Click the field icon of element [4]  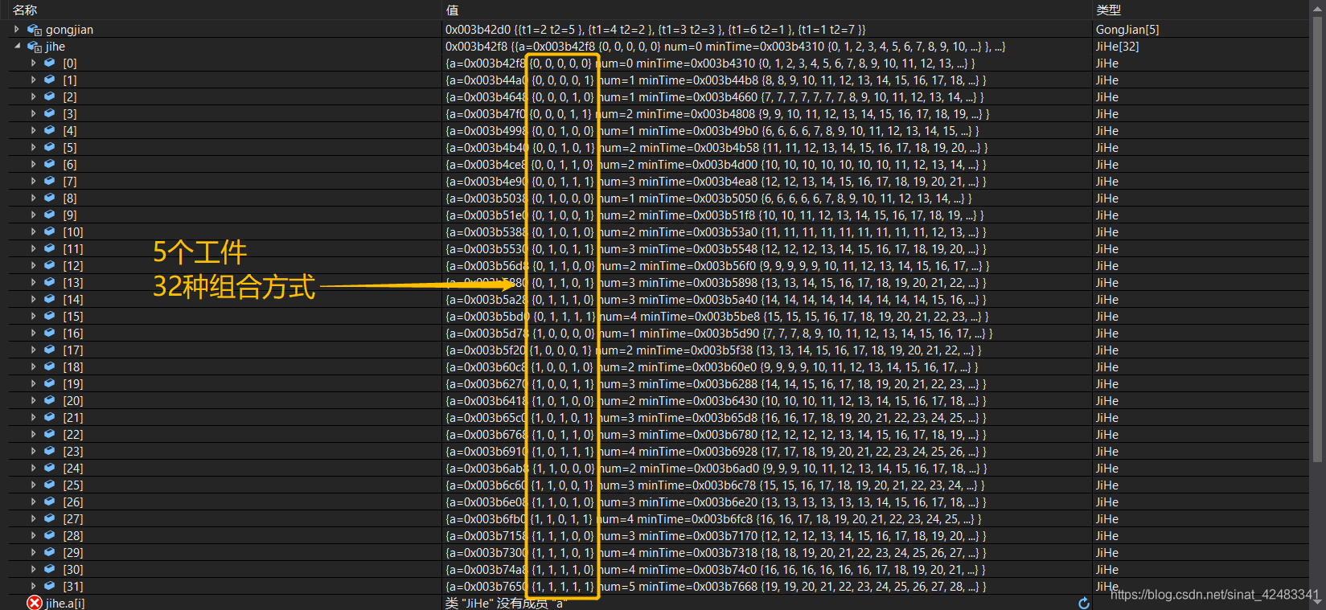[x=50, y=130]
